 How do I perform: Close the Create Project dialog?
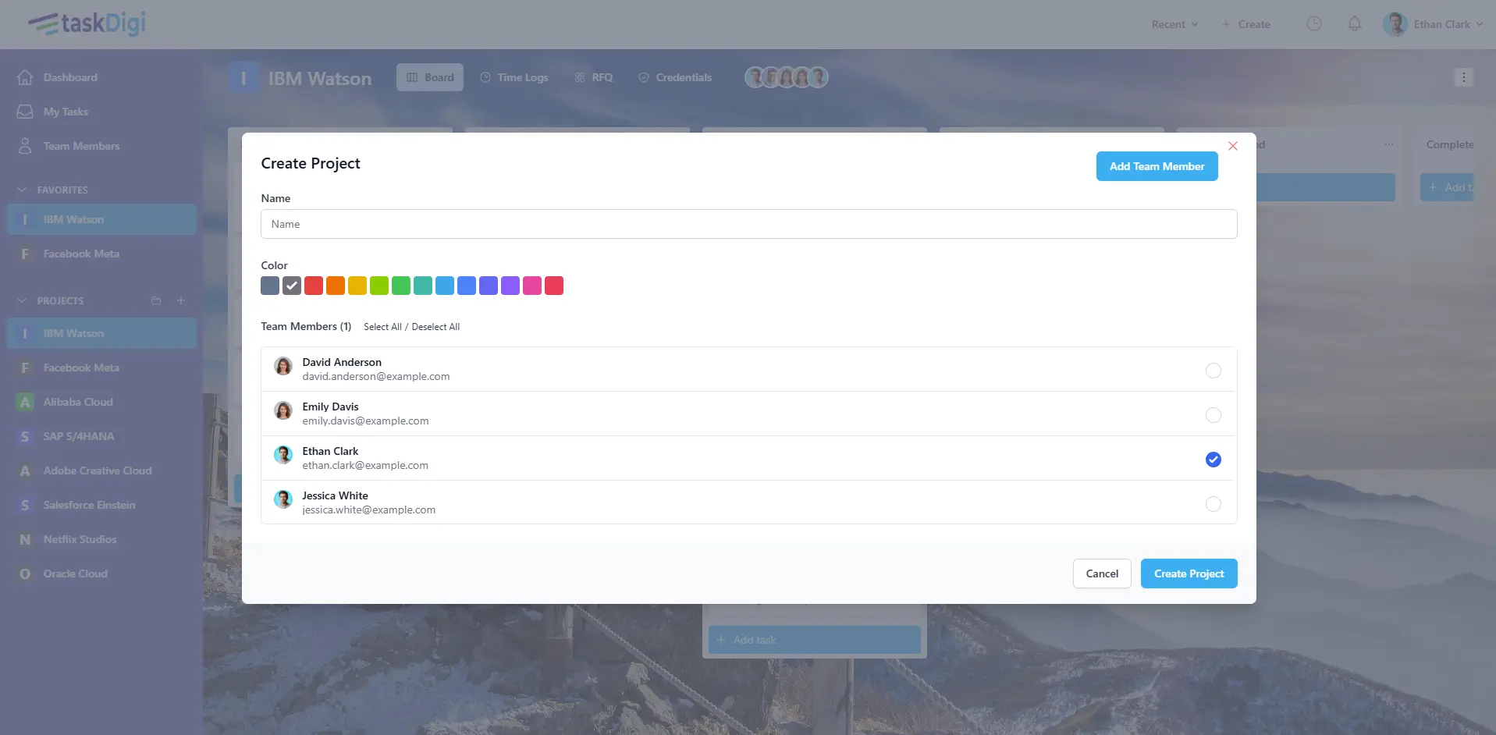(1232, 146)
